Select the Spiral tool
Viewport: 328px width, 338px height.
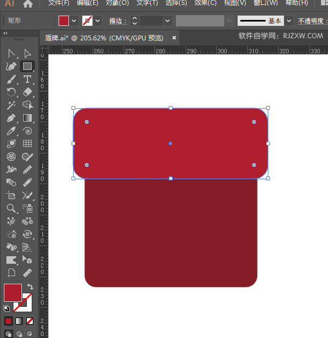(27, 131)
